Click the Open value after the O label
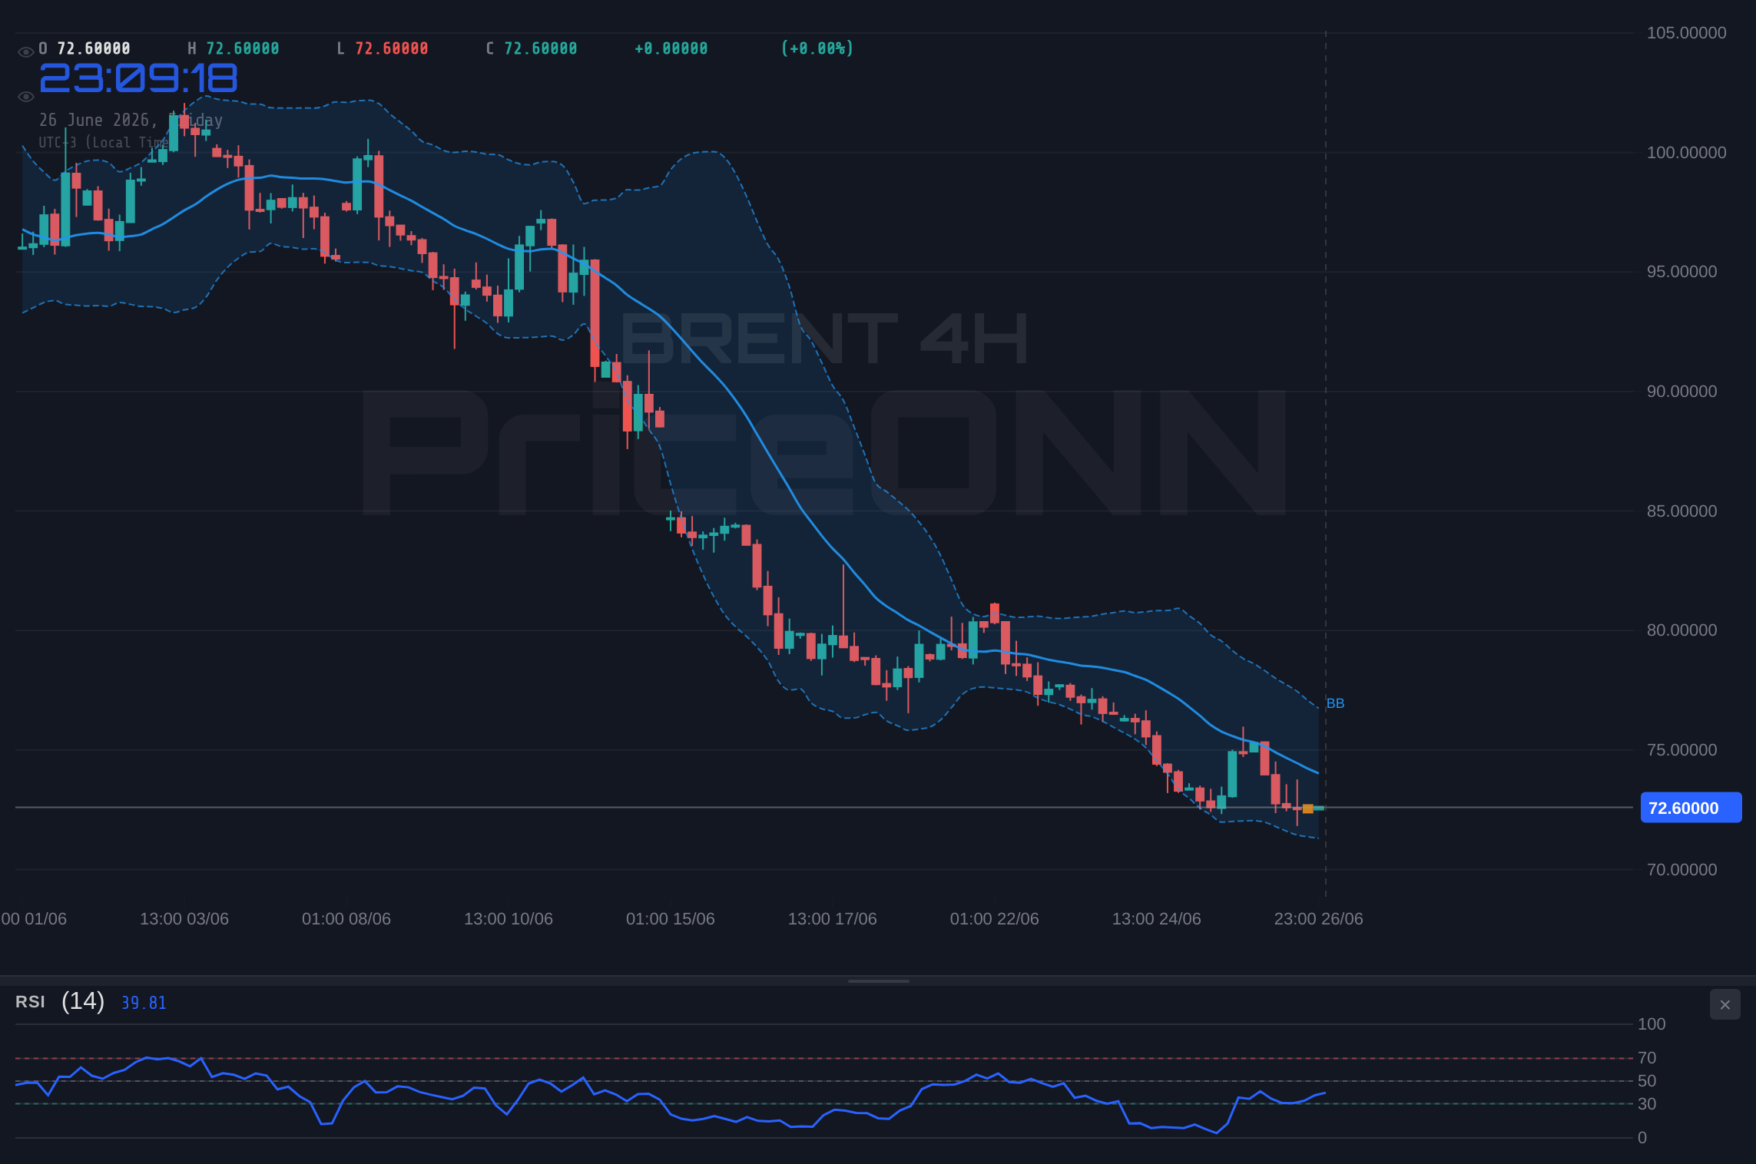The image size is (1756, 1164). (x=94, y=48)
